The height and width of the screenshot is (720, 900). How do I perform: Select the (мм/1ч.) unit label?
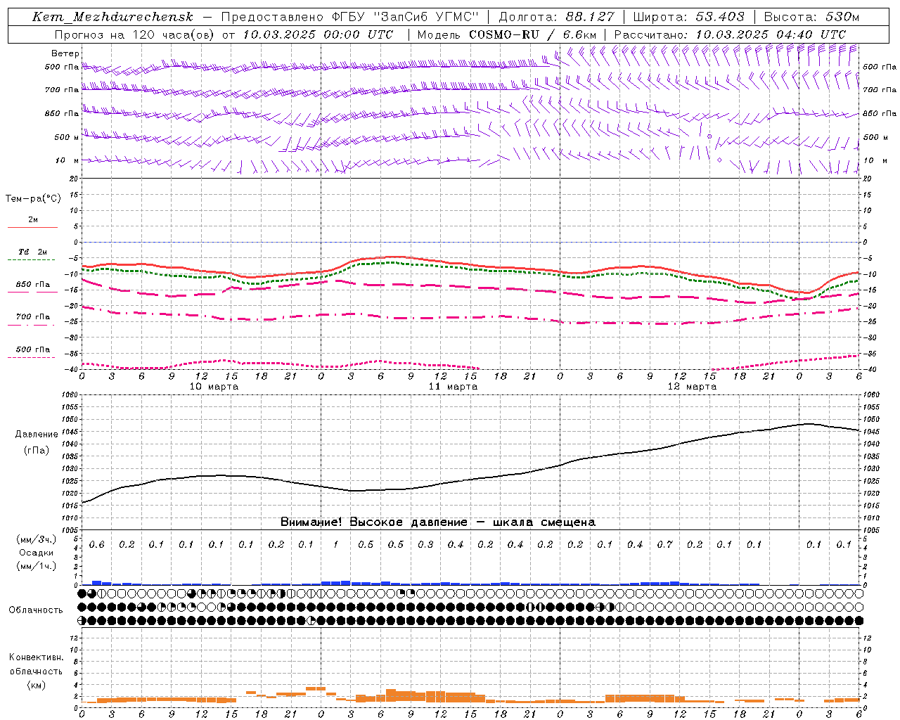pos(36,566)
